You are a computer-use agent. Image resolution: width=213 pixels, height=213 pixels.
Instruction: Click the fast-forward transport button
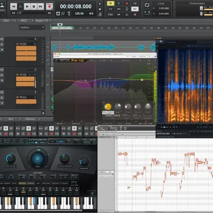(x=40, y=6)
